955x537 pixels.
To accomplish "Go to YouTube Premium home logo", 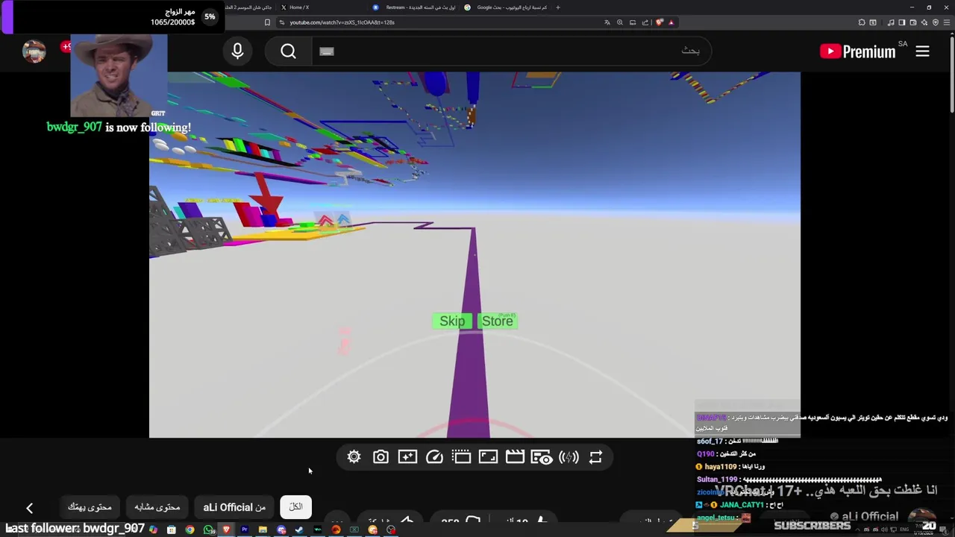I will tap(858, 51).
